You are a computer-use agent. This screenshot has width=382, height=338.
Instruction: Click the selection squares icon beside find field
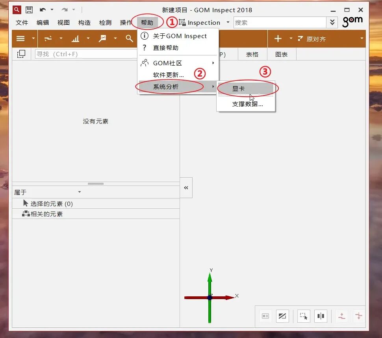point(21,54)
